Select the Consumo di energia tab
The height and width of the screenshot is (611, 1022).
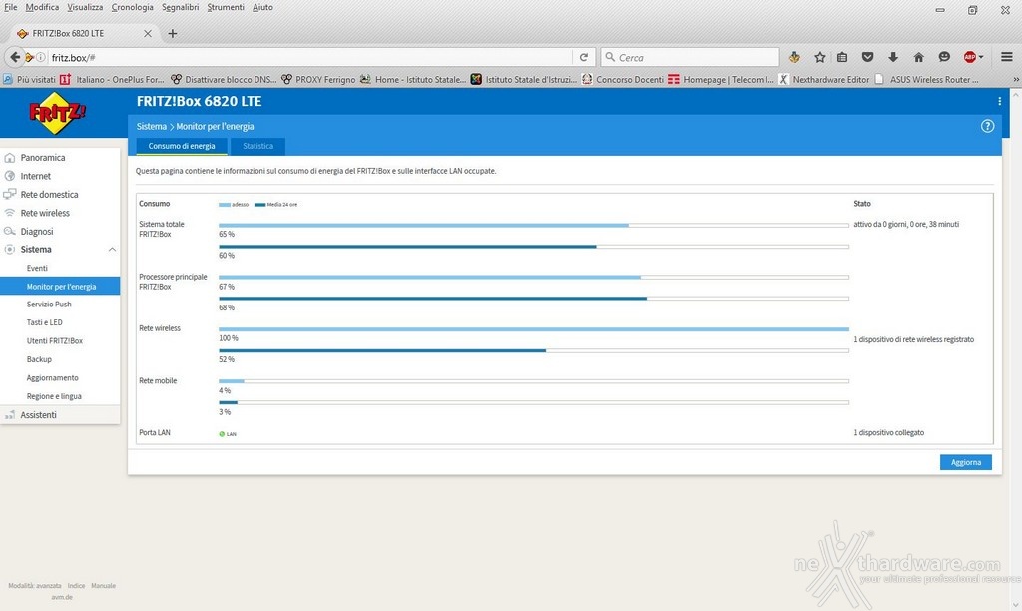[182, 146]
